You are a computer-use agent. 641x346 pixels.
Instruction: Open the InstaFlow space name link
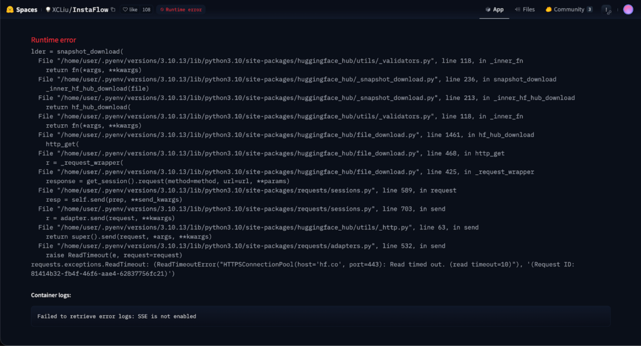(92, 10)
